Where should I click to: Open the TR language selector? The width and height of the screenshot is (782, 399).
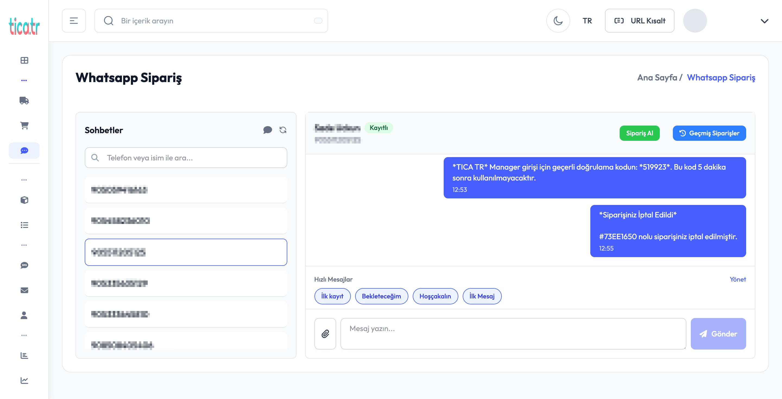point(587,21)
